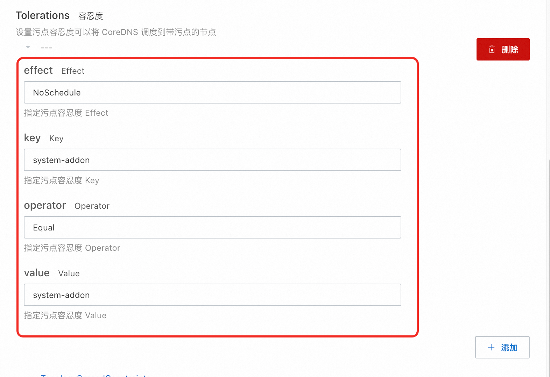Image resolution: width=550 pixels, height=377 pixels.
Task: Select the operator field showing Equal
Action: point(212,227)
